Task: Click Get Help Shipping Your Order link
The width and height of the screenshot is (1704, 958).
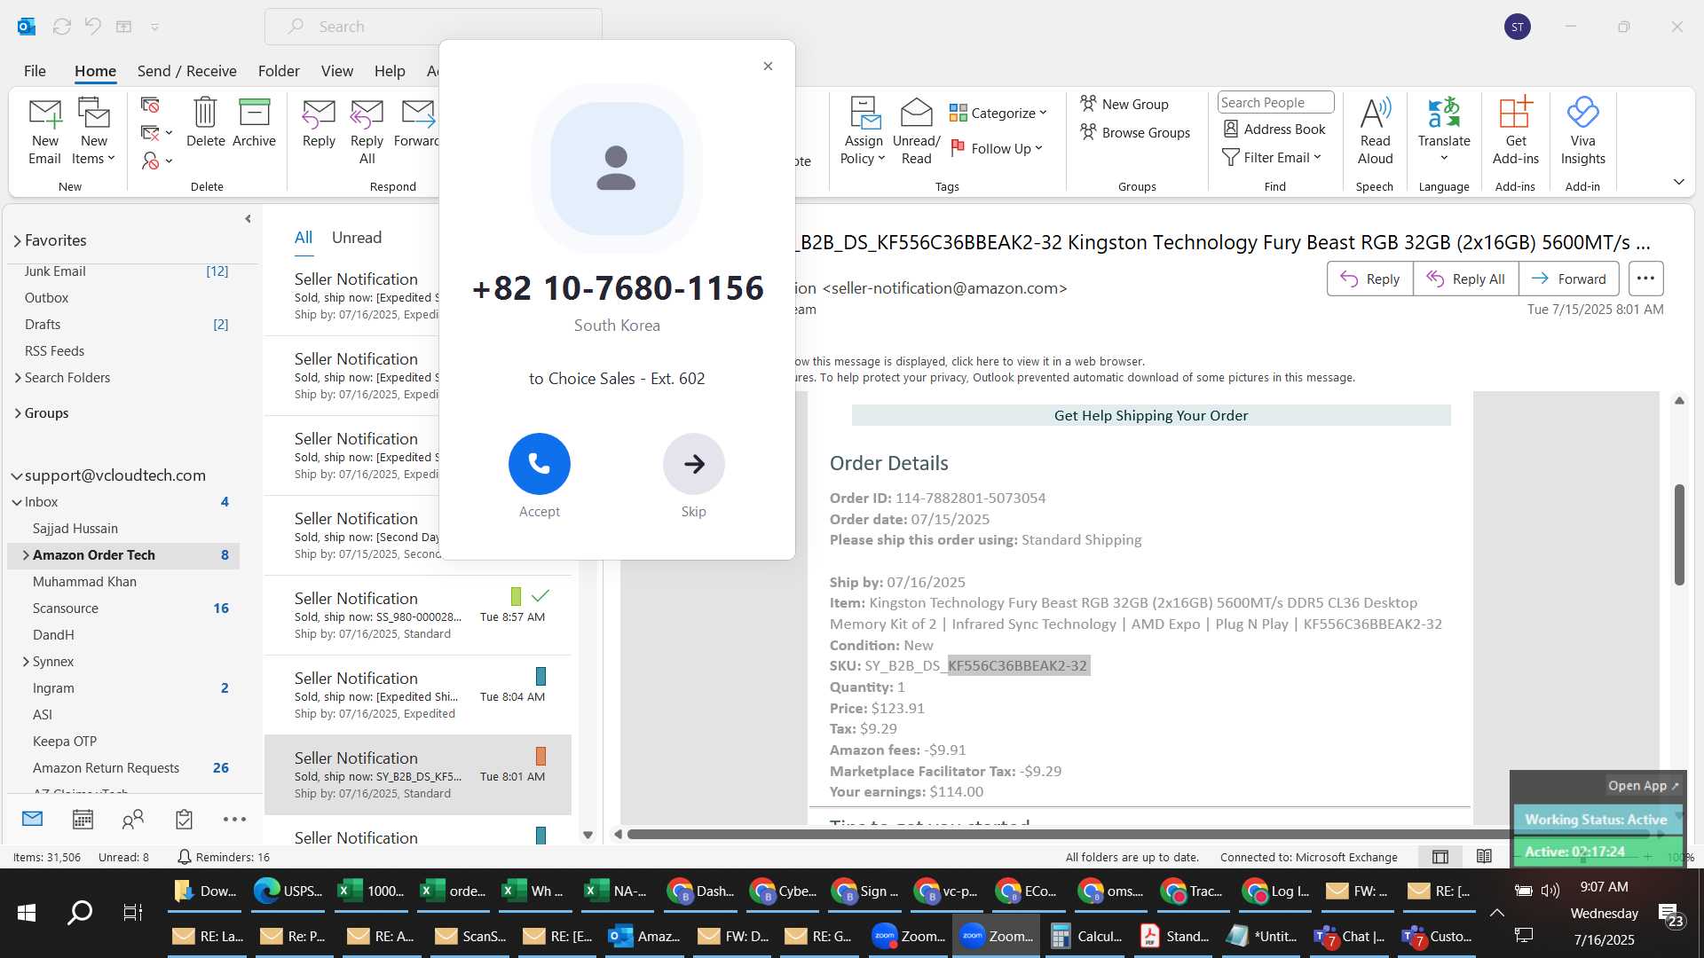Action: [1150, 415]
